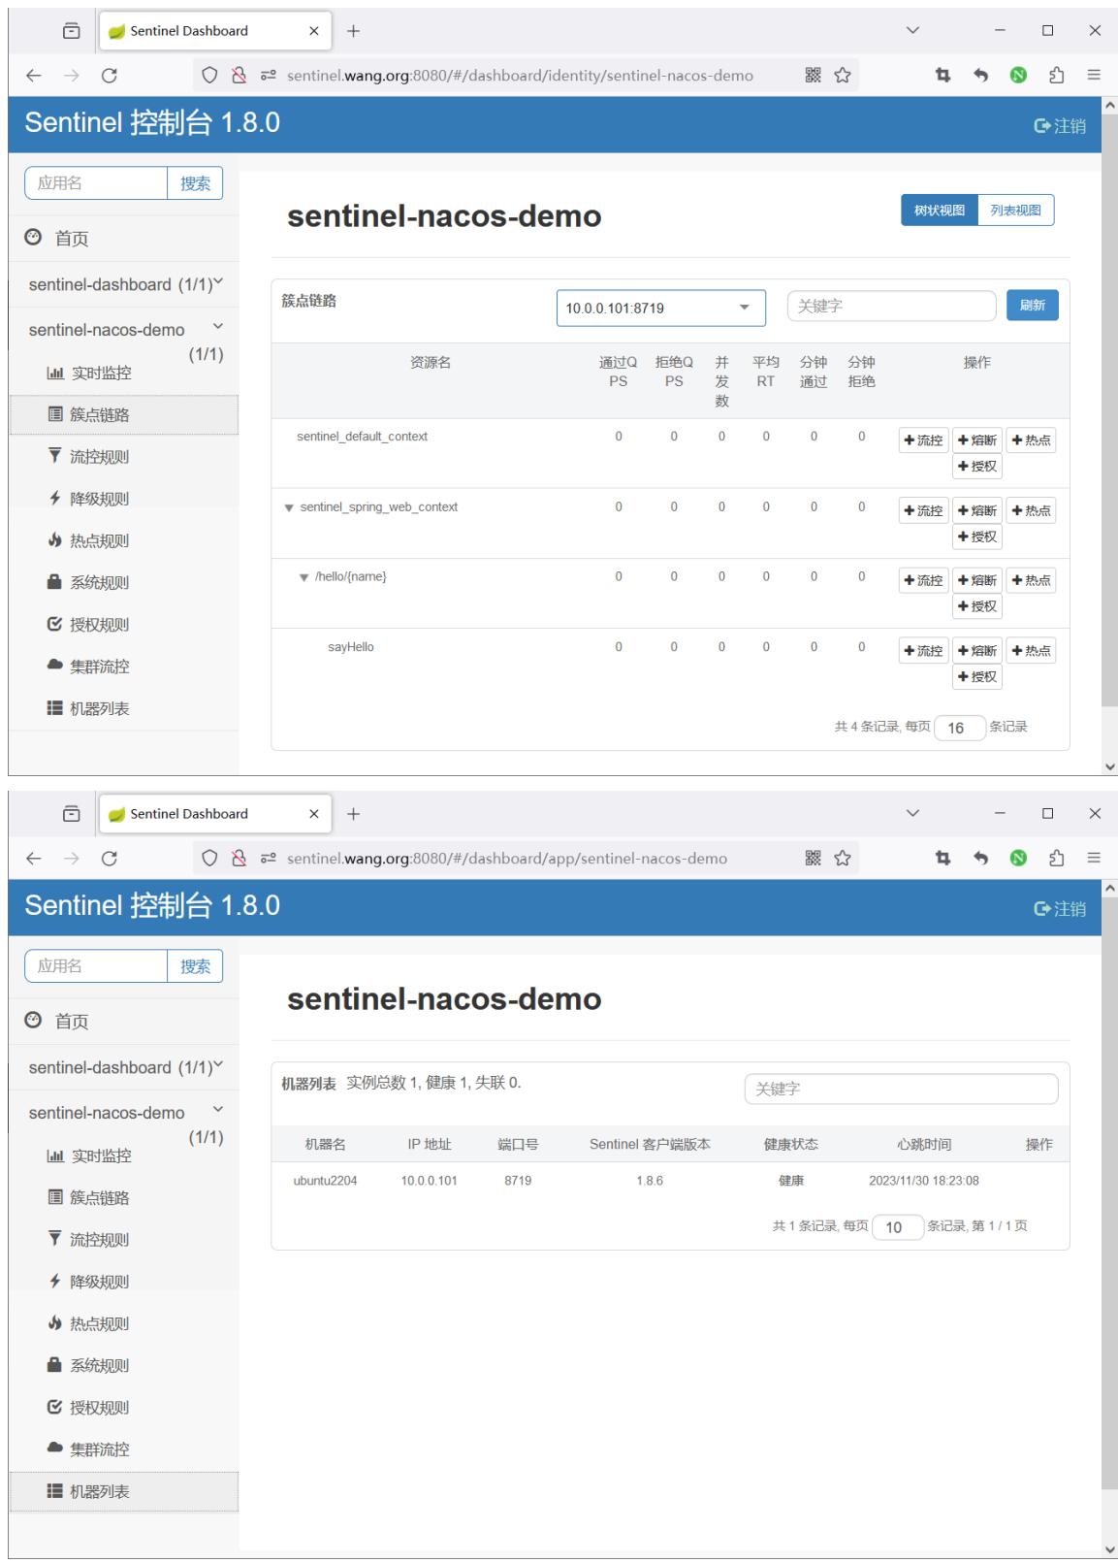Add 热点 rule for sentinel_spring_web_context
The height and width of the screenshot is (1563, 1118).
[1031, 510]
